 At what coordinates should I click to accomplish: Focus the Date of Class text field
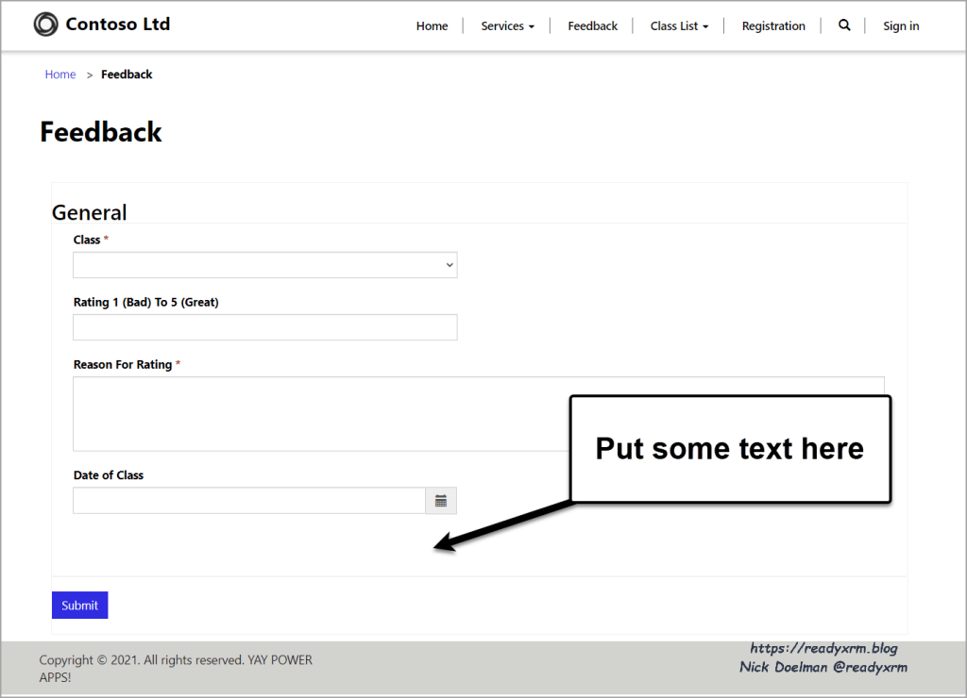249,501
